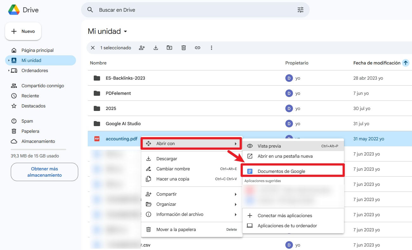Screen dimensions: 412x250
Task: Open the Mi unidad title dropdown
Action: click(x=125, y=31)
